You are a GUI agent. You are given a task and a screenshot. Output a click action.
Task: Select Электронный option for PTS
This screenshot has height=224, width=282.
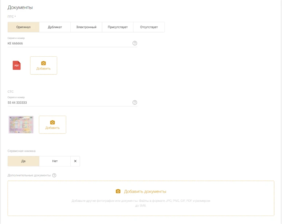86,27
